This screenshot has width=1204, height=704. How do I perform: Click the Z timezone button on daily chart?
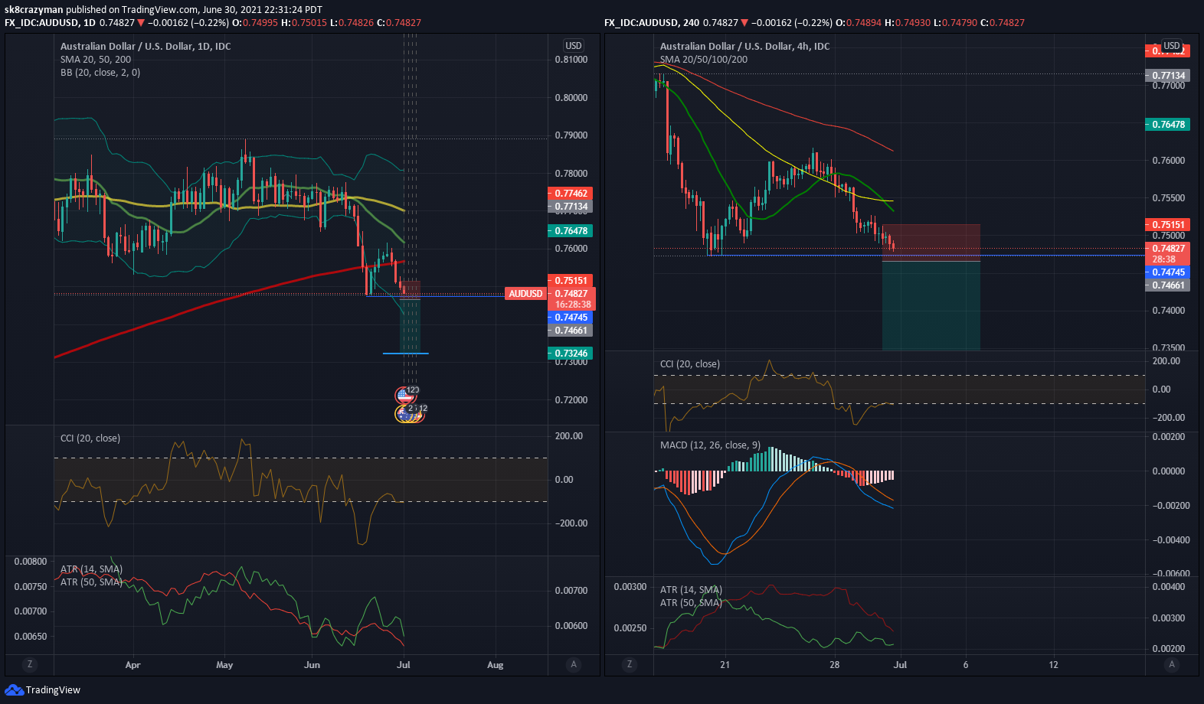point(30,664)
